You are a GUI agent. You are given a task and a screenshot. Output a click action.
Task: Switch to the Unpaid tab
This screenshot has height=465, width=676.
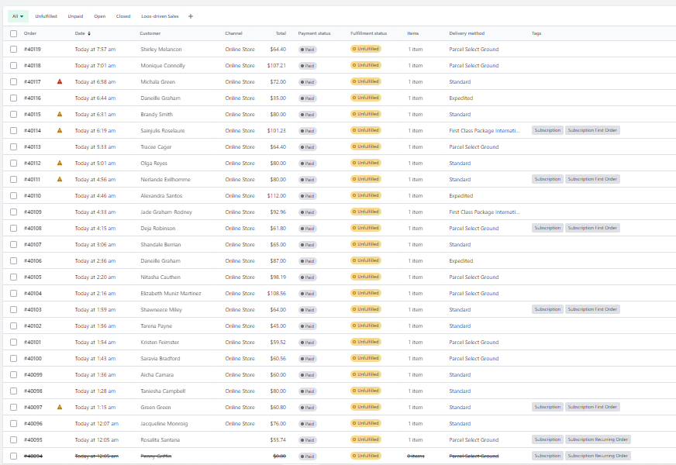pos(75,16)
